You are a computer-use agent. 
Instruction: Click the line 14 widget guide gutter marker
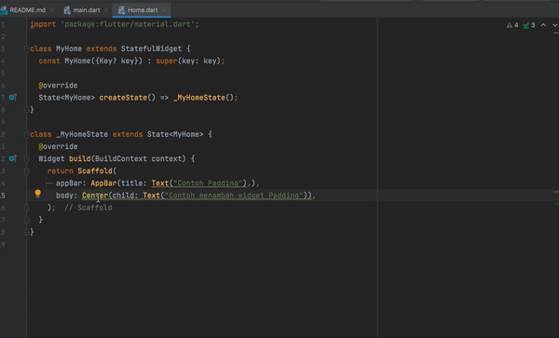click(x=50, y=183)
